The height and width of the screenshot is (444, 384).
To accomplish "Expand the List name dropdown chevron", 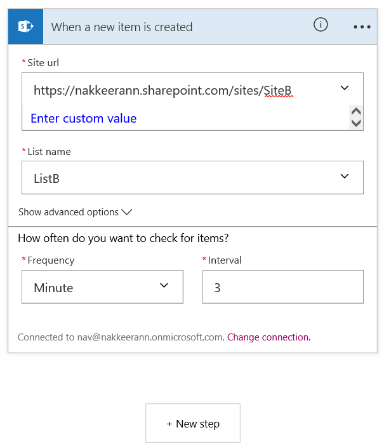I will pos(345,176).
